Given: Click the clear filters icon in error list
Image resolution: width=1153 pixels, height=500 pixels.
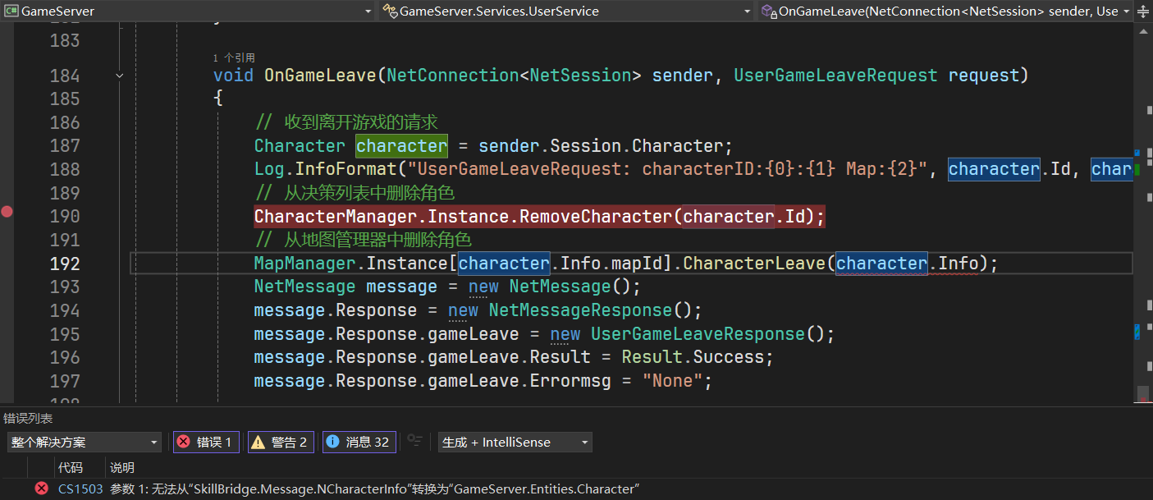Looking at the screenshot, I should tap(415, 442).
